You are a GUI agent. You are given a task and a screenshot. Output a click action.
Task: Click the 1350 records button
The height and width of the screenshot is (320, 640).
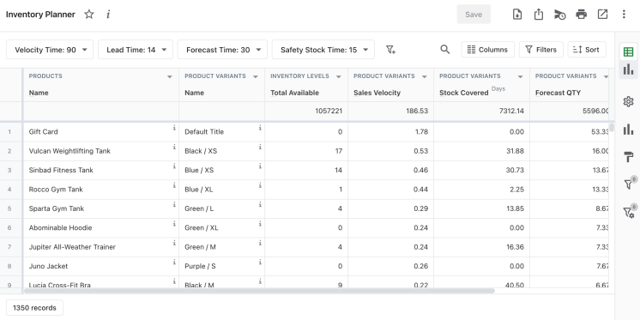pyautogui.click(x=34, y=308)
